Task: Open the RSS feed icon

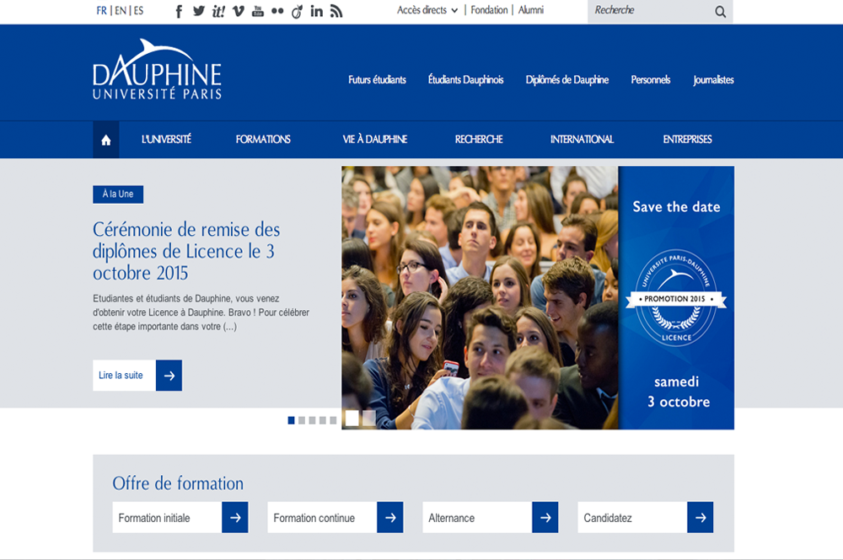Action: click(336, 11)
